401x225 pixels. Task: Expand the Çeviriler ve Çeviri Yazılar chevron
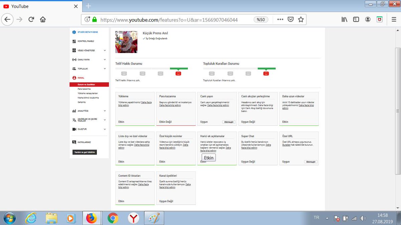(105, 120)
